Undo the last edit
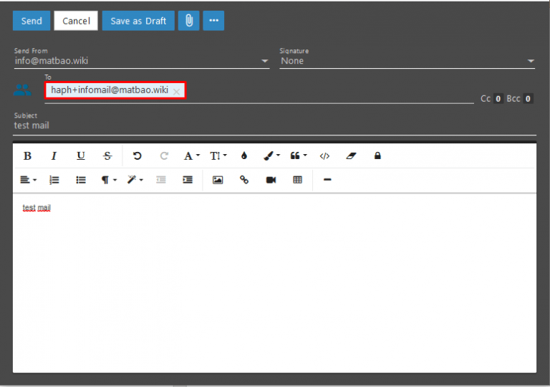 click(137, 156)
